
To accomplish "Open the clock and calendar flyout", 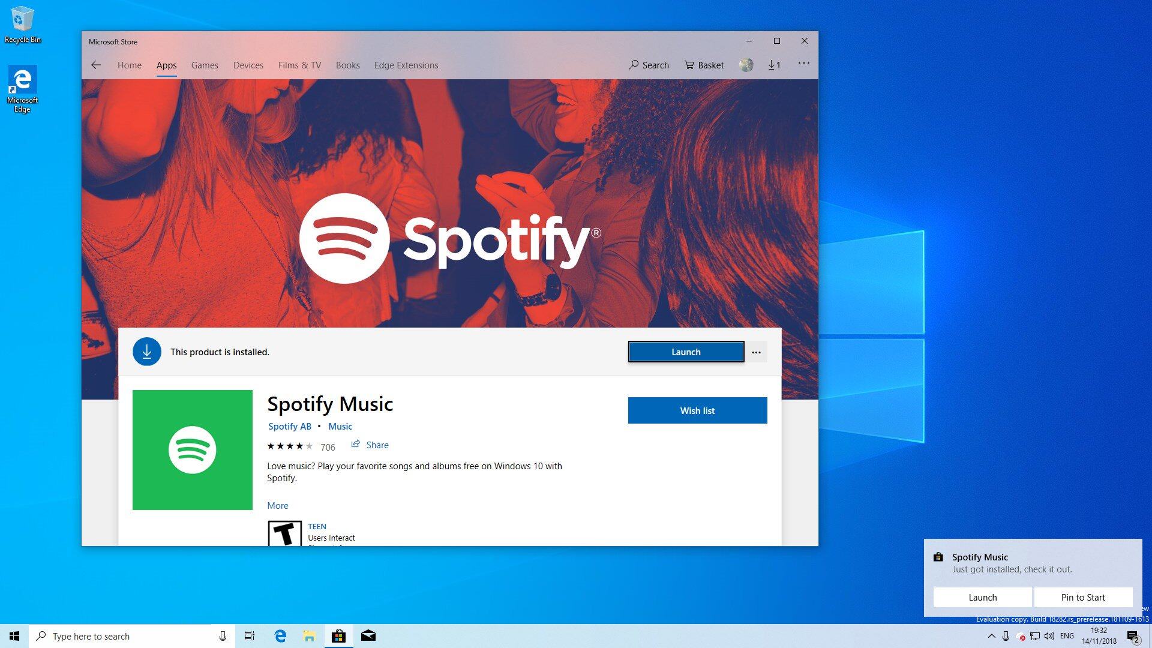I will (x=1099, y=636).
